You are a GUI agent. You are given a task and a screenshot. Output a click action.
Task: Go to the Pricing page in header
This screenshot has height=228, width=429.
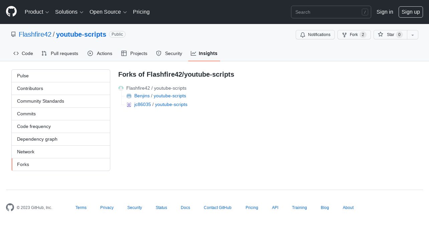pyautogui.click(x=141, y=12)
